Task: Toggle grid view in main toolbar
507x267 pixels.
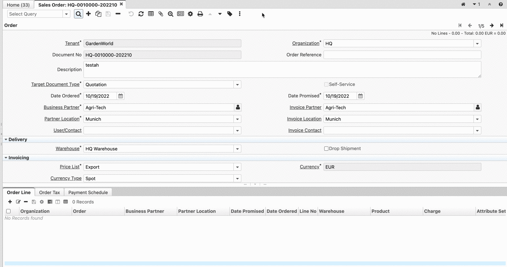Action: (151, 14)
